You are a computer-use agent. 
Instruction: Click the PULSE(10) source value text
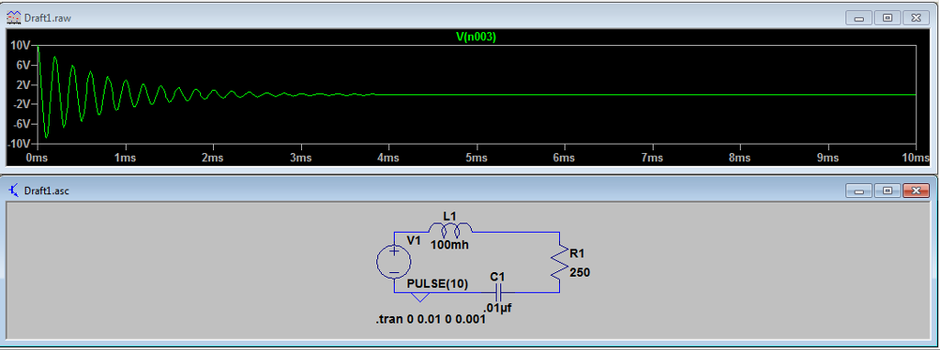(x=438, y=283)
